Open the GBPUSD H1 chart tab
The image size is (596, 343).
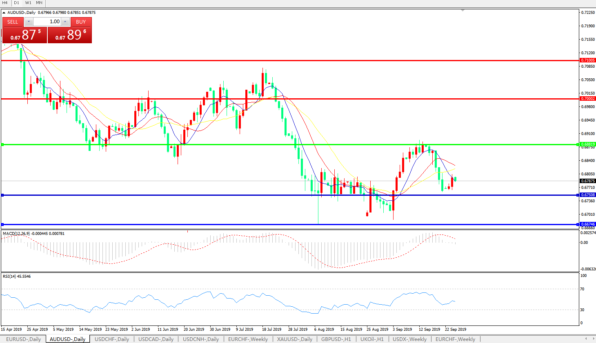pos(336,339)
